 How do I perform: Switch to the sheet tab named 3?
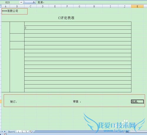[x=26, y=132]
